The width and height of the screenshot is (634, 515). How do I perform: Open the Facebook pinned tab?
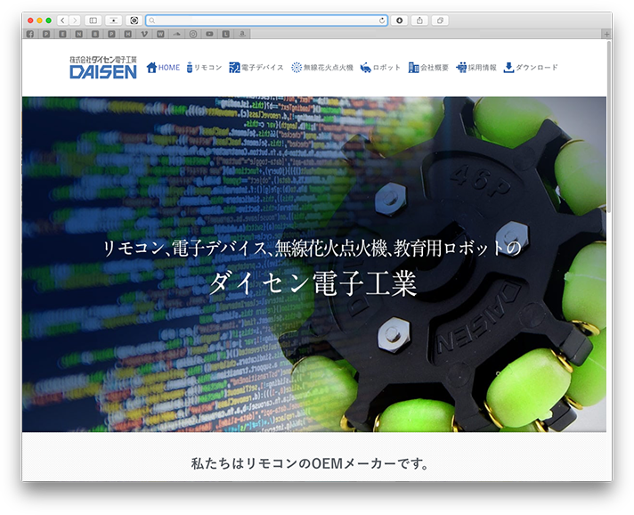click(x=30, y=35)
